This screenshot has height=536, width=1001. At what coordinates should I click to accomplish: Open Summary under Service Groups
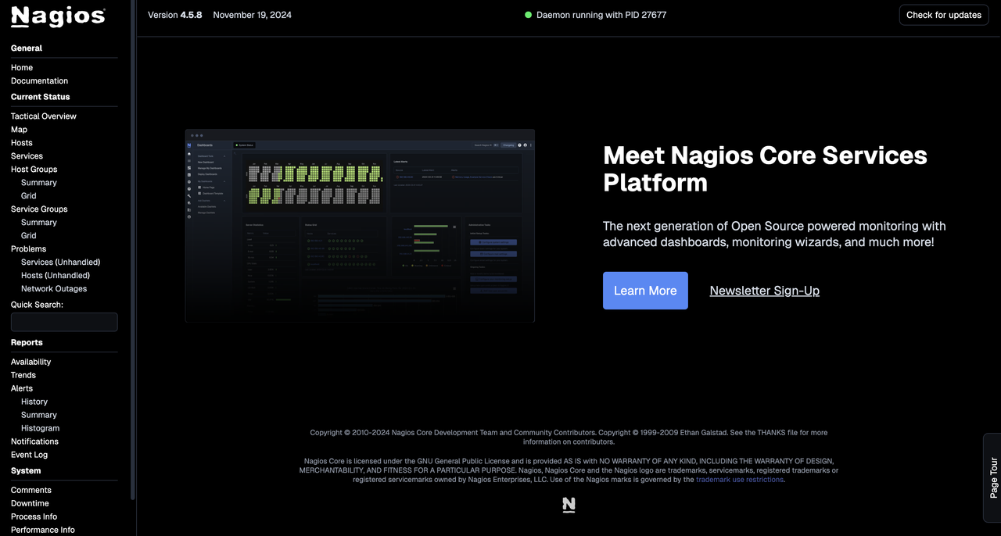pos(39,222)
